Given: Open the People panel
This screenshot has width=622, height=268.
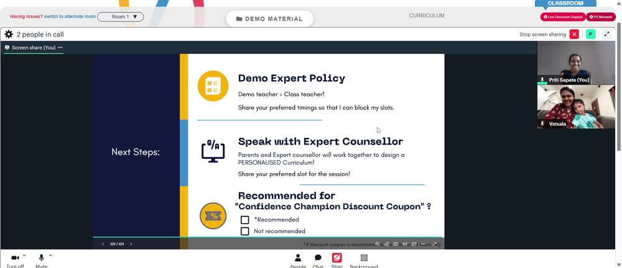Looking at the screenshot, I should coord(298,261).
